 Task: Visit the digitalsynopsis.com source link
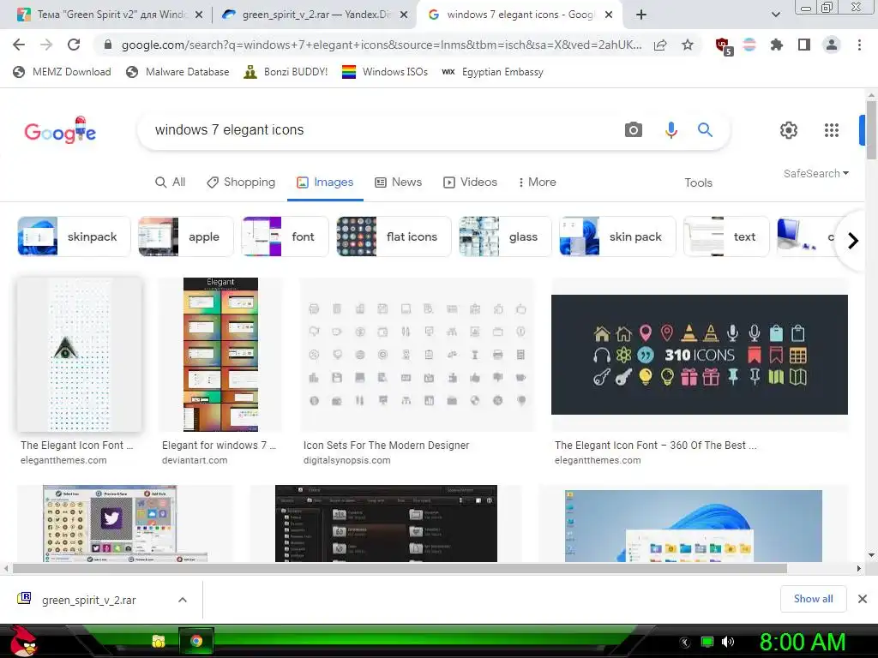(346, 460)
